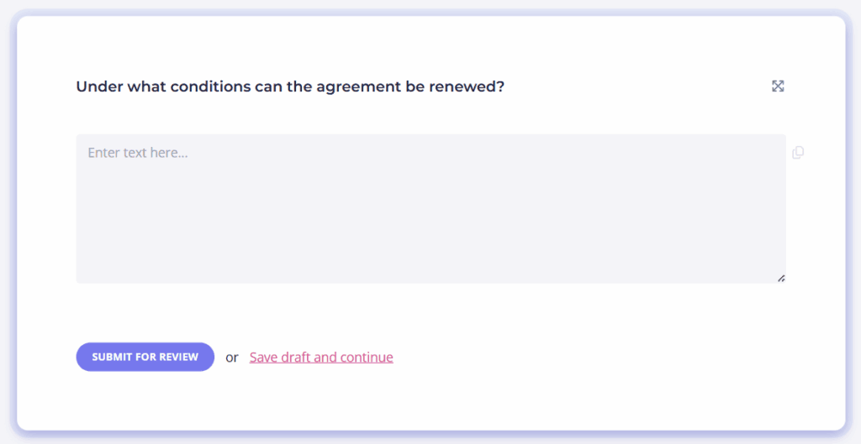Click the or text beside the submit button
The width and height of the screenshot is (861, 444).
pyautogui.click(x=232, y=358)
